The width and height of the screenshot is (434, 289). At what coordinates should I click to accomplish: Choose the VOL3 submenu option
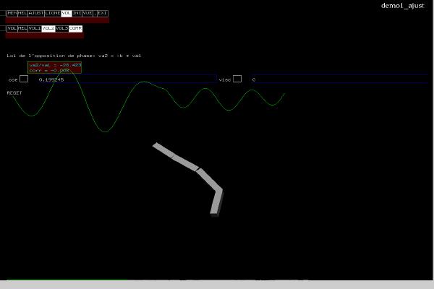(62, 28)
